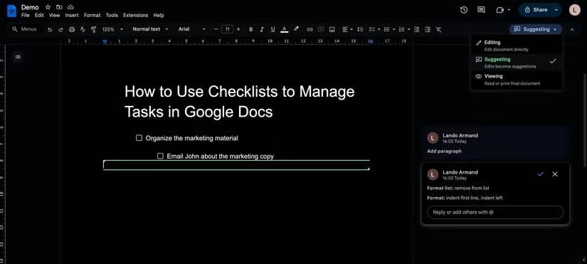Check the Email John checkbox

(x=160, y=156)
